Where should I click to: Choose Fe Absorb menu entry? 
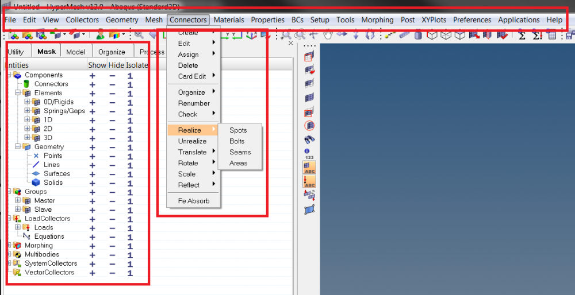tap(193, 201)
